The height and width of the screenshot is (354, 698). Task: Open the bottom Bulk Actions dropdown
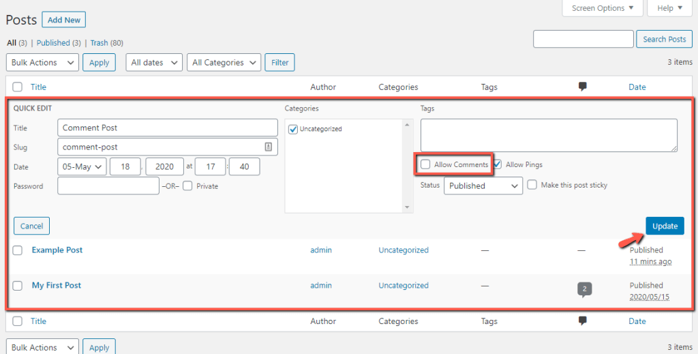tap(42, 347)
